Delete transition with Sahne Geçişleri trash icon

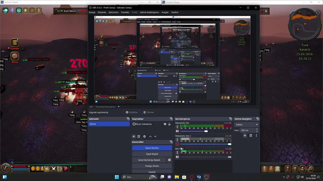(251, 135)
